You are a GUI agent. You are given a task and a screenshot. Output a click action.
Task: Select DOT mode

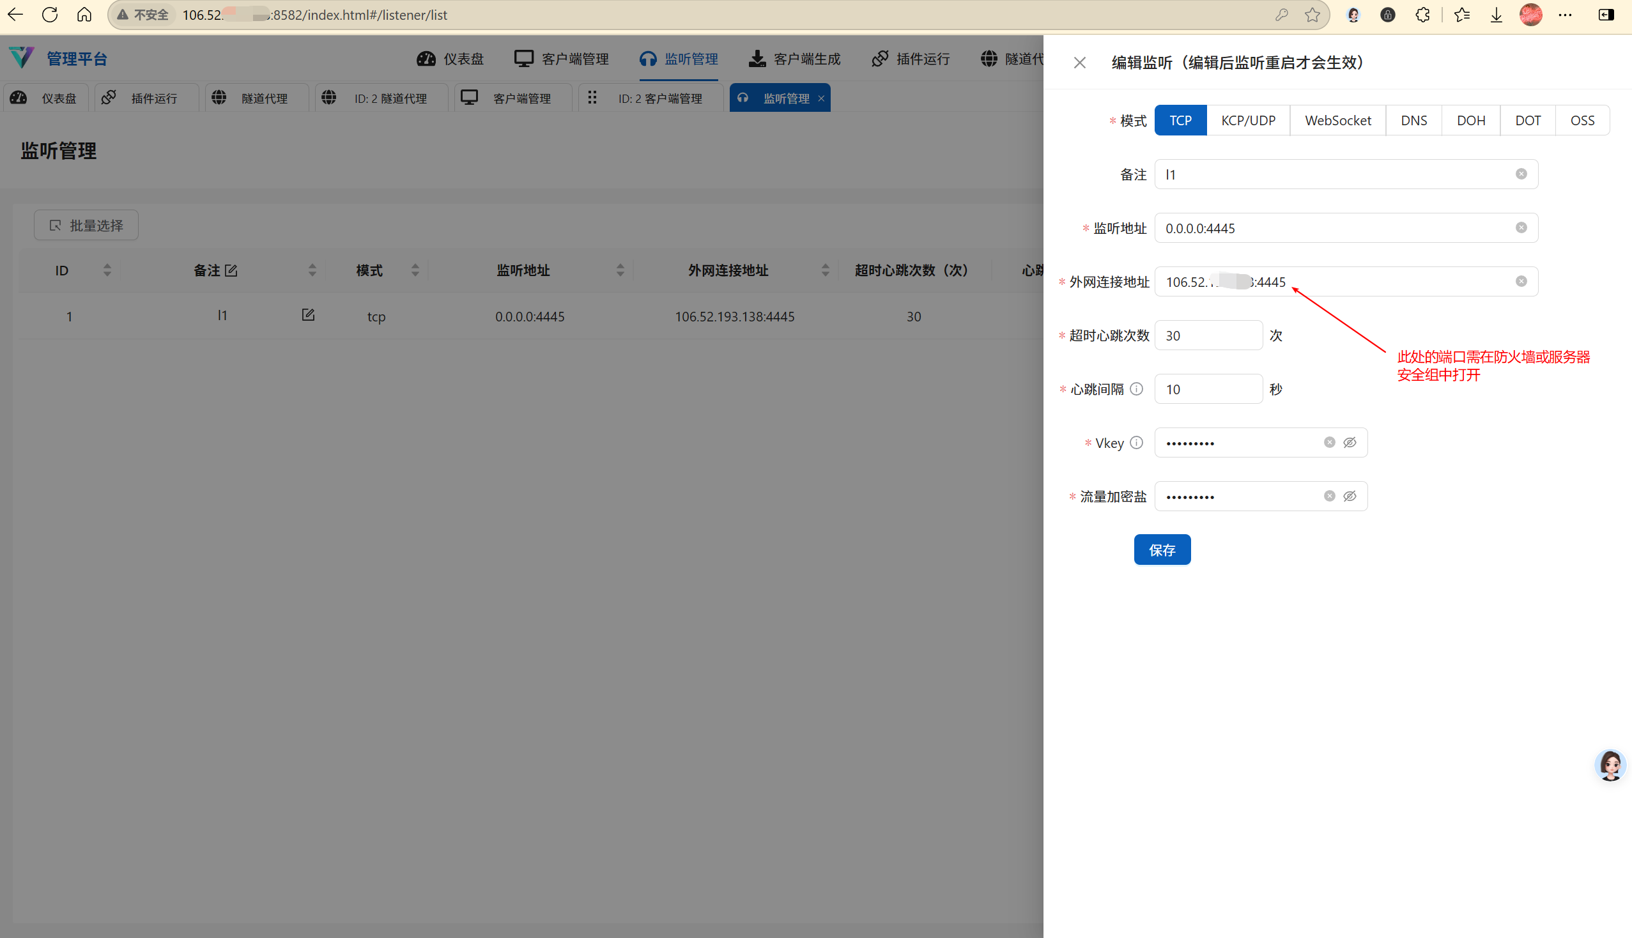click(x=1528, y=121)
